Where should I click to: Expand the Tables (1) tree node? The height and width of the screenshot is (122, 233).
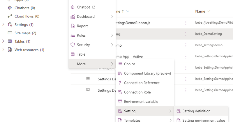(x=3, y=41)
